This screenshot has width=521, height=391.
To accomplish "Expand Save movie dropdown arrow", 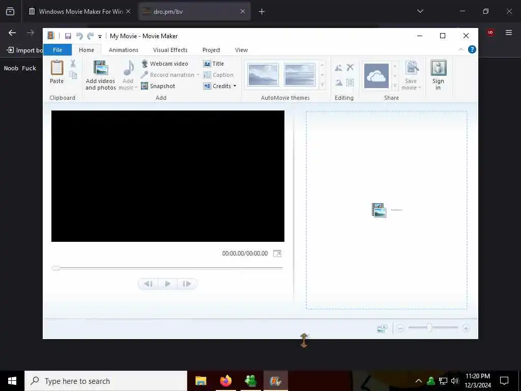I will pos(419,88).
